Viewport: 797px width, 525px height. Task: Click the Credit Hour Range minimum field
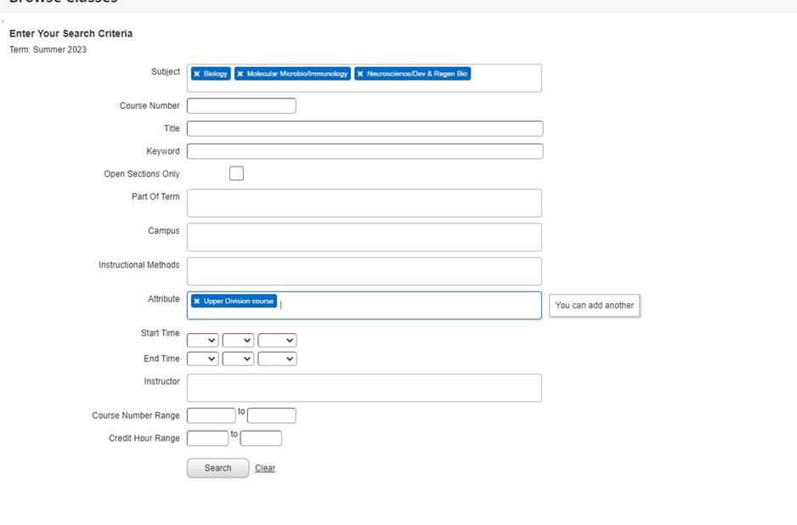(x=207, y=438)
